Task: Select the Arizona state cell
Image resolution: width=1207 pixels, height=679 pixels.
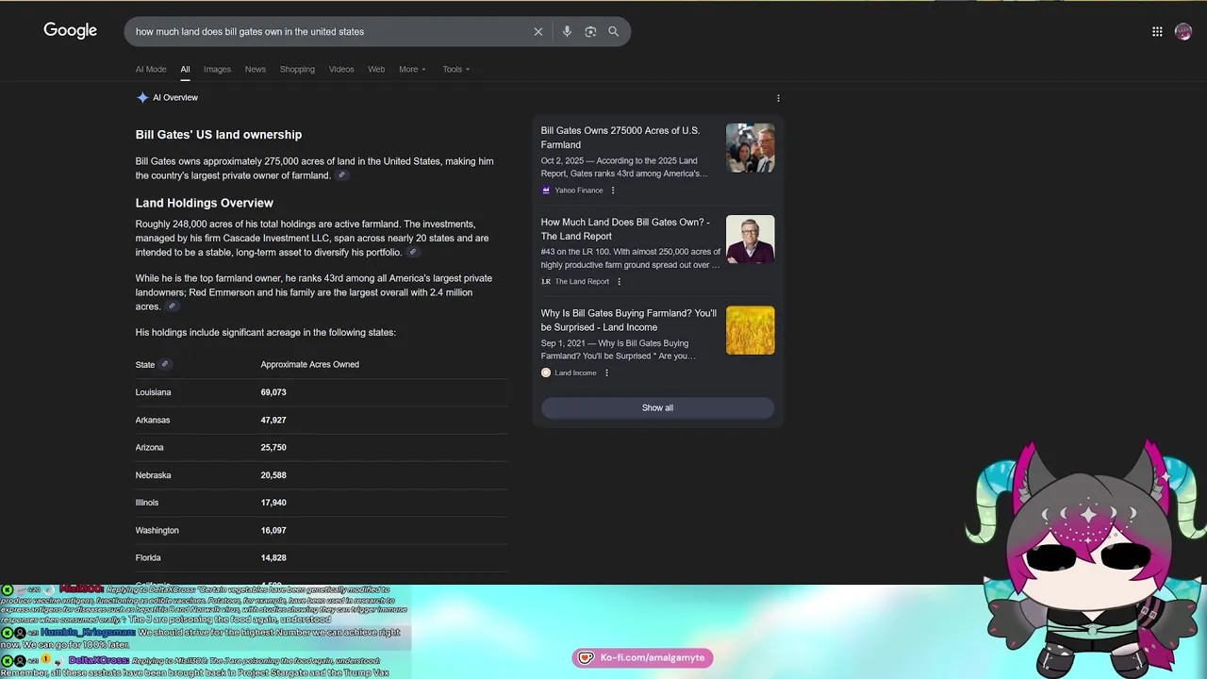Action: (x=150, y=447)
